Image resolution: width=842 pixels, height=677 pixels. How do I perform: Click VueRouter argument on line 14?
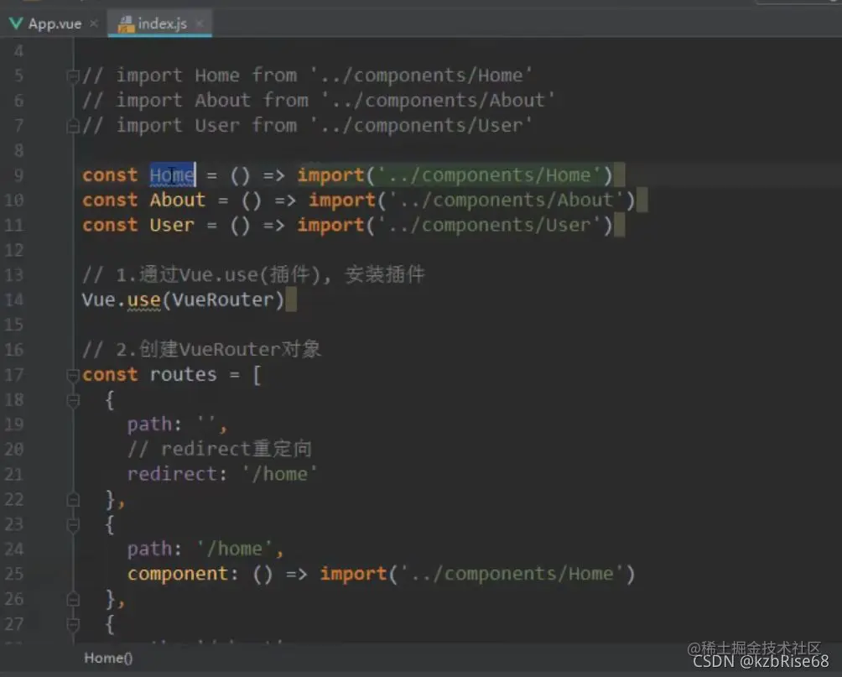223,299
